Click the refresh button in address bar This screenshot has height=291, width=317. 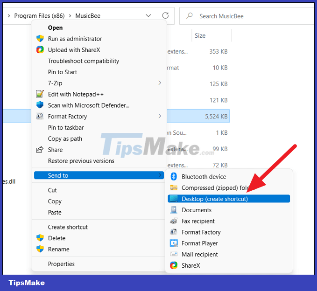coord(165,15)
